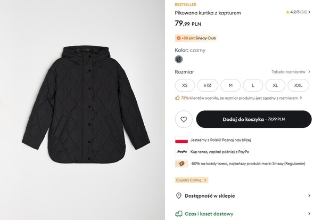This screenshot has width=330, height=220.
Task: Open Tabela rozmiarów size chart
Action: (291, 72)
